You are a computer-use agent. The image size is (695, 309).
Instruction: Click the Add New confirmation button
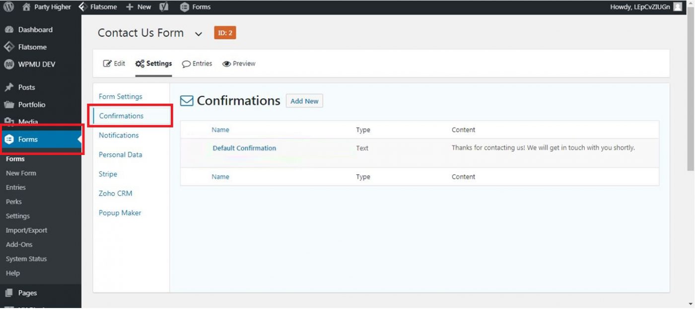[x=304, y=101]
